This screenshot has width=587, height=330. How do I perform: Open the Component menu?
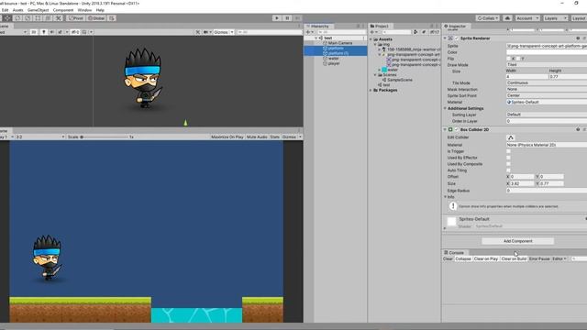coord(63,10)
